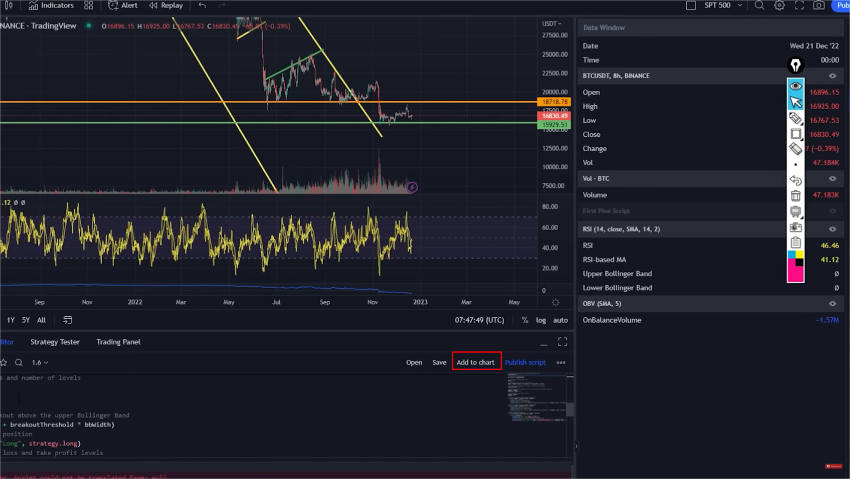Click the green market status dot
The image size is (850, 479).
tap(89, 26)
